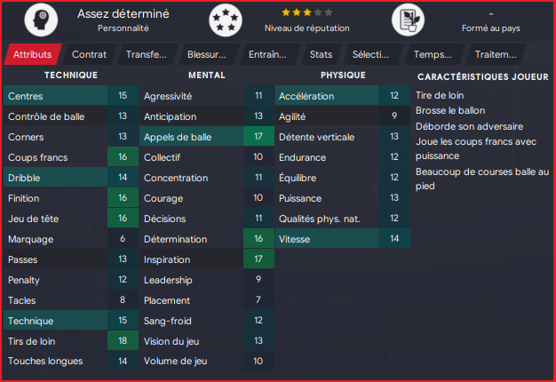
Task: Click the reputation stars circle icon
Action: tap(225, 20)
